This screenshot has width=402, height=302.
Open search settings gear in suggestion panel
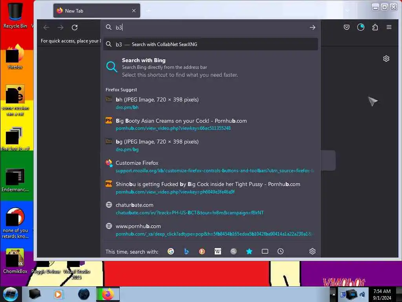click(312, 251)
